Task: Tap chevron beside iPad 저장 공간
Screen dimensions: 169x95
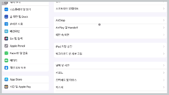Action: (164, 46)
